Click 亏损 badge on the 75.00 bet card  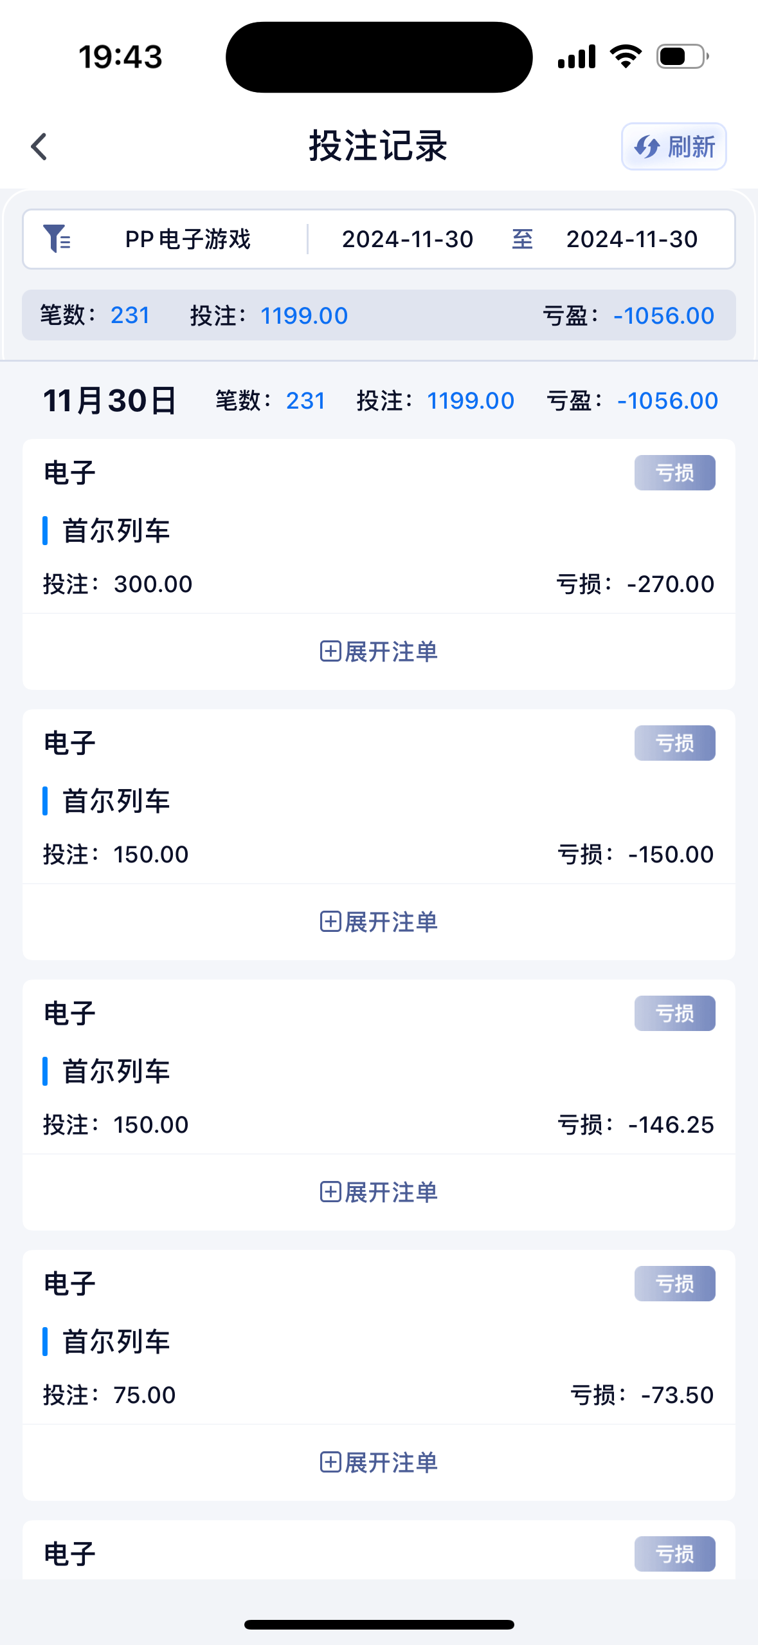(x=674, y=1284)
